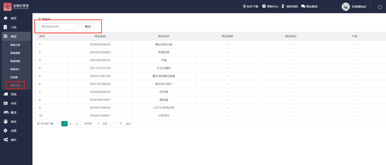Click the user avatar picture

(346, 7)
